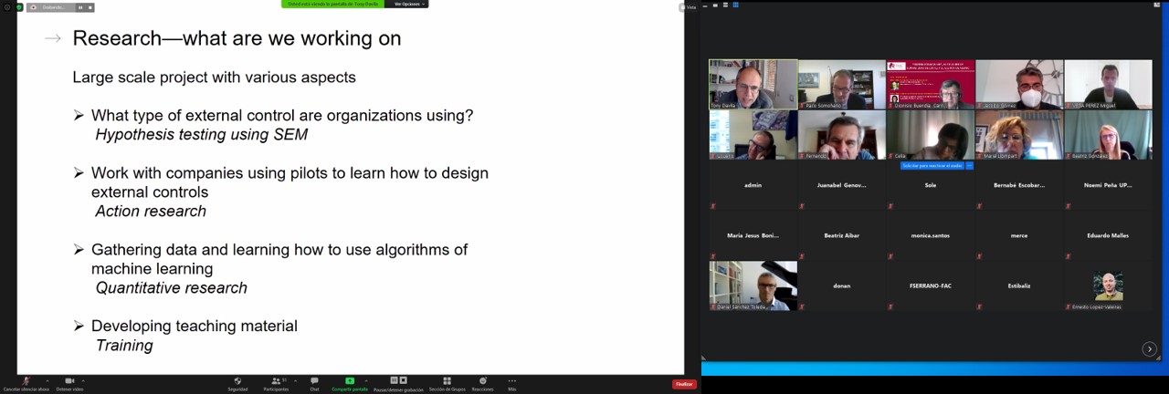The width and height of the screenshot is (1169, 394).
Task: Select Tony Davila's video thumbnail
Action: click(x=753, y=84)
